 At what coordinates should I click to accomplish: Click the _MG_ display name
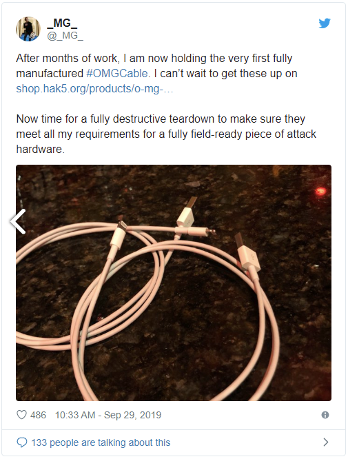pos(62,23)
